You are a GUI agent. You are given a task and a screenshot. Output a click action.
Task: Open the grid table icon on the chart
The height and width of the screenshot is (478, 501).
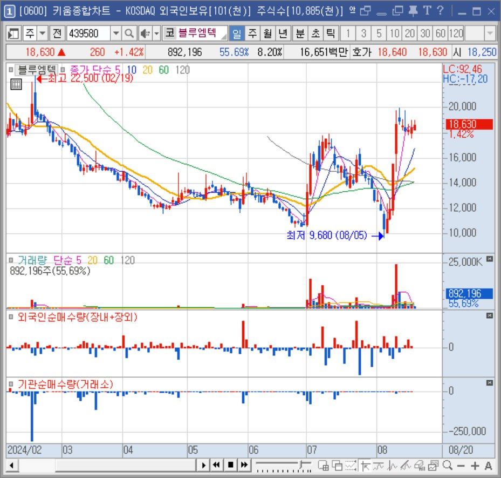click(16, 84)
